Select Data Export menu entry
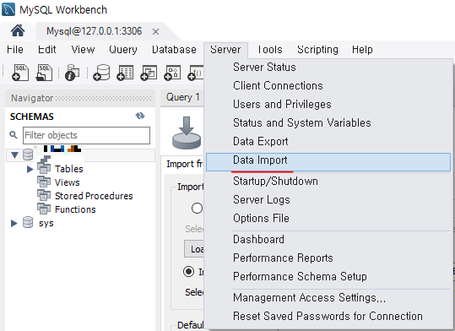 pos(328,142)
